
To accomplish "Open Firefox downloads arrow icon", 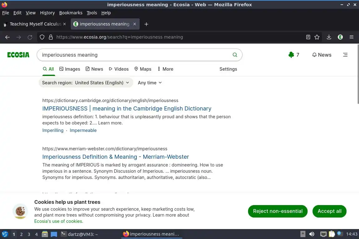I will point(329,37).
